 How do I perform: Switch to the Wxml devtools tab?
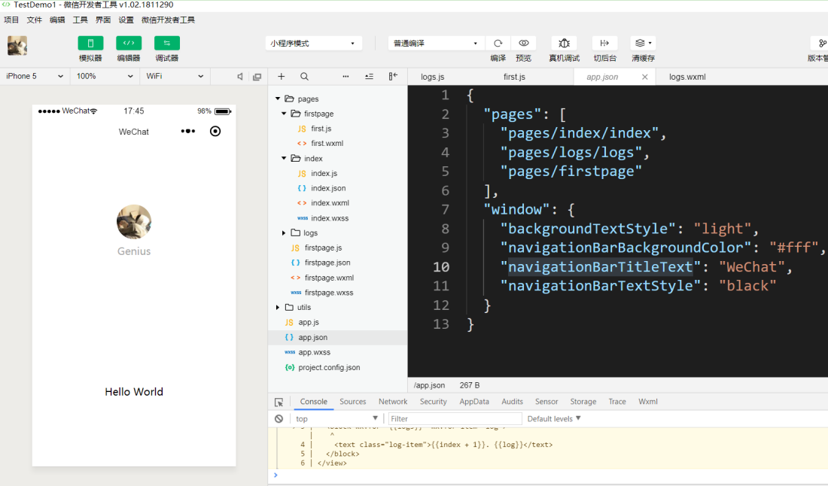[x=648, y=402]
